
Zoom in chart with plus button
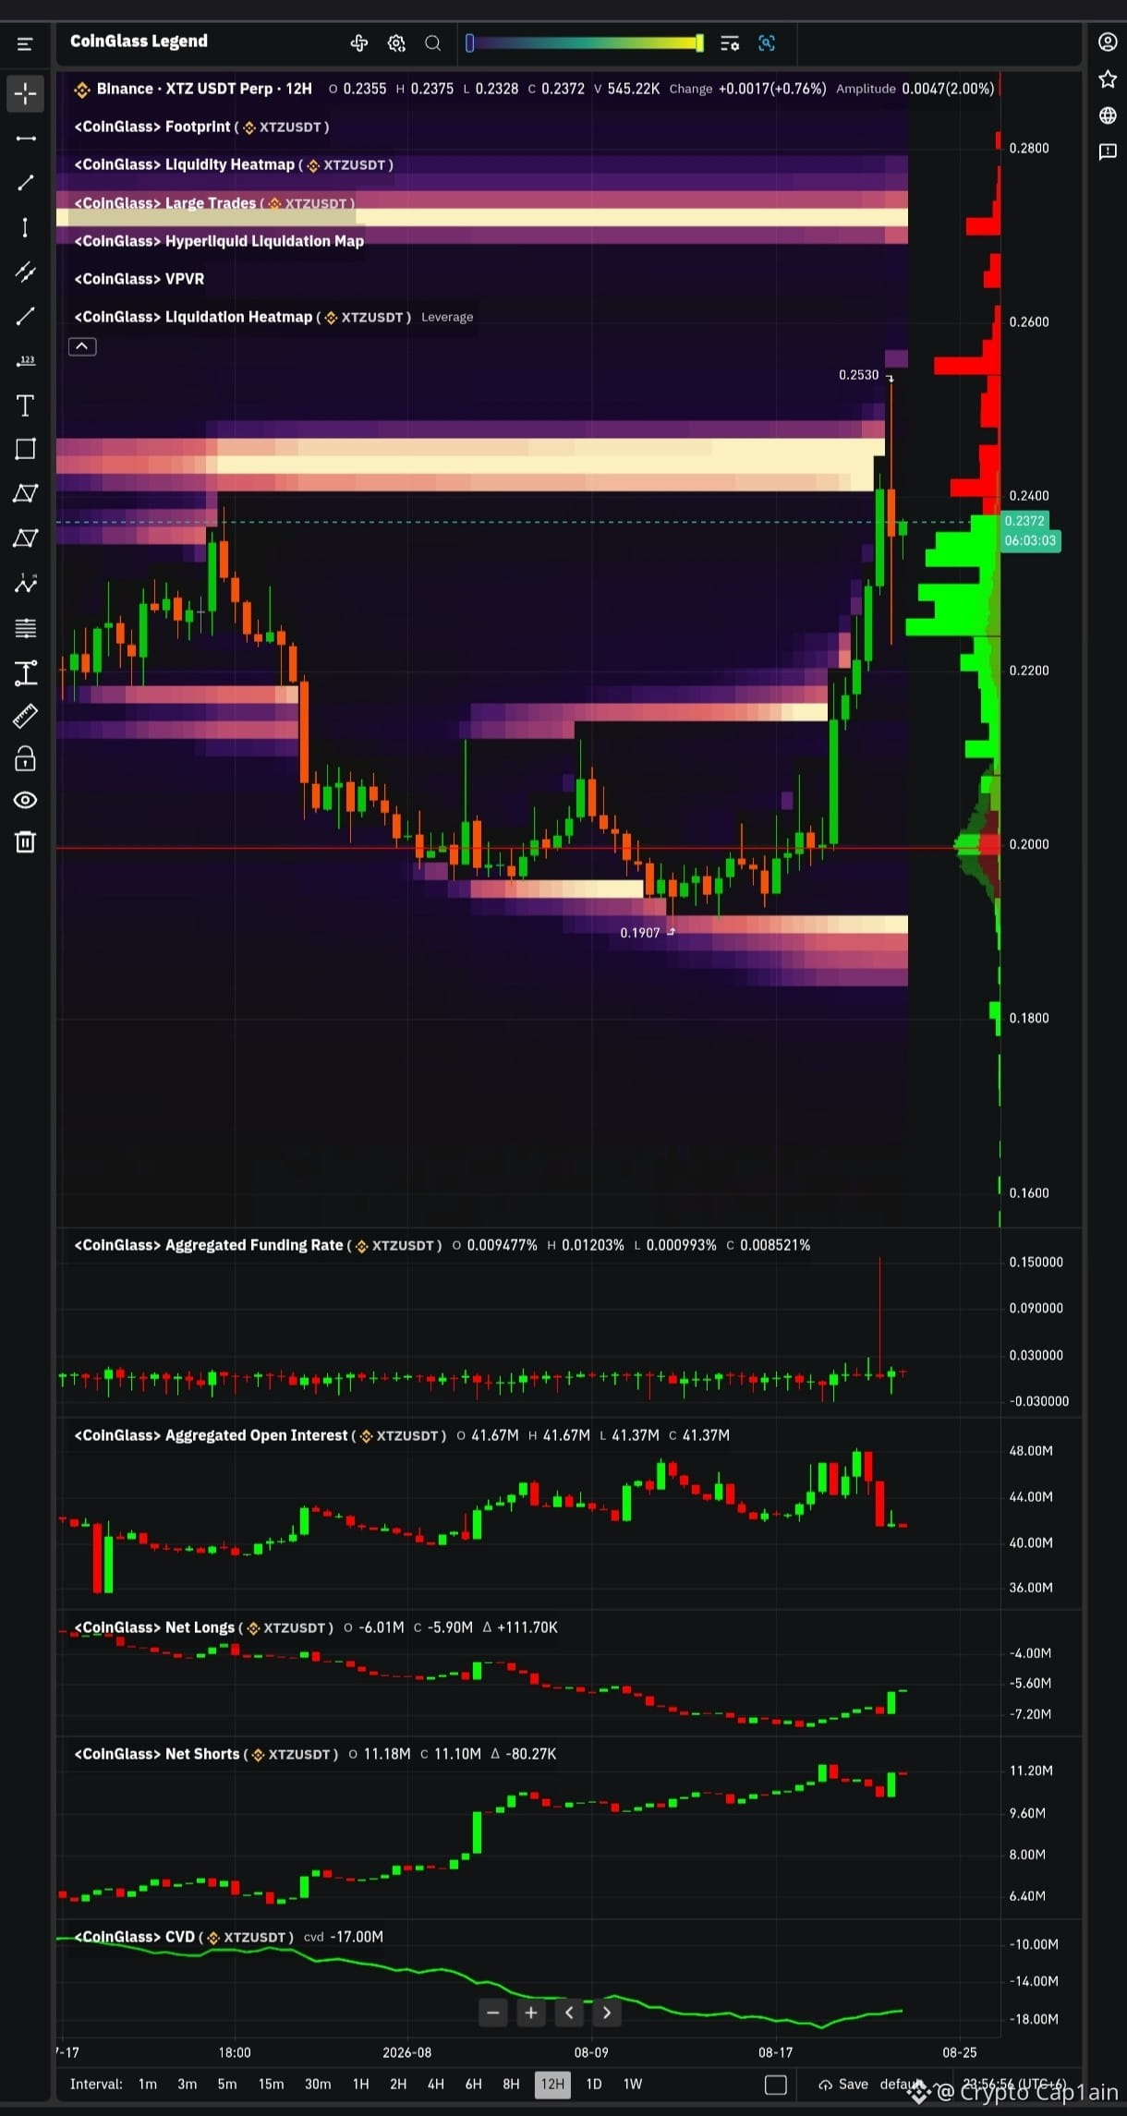pyautogui.click(x=531, y=2013)
